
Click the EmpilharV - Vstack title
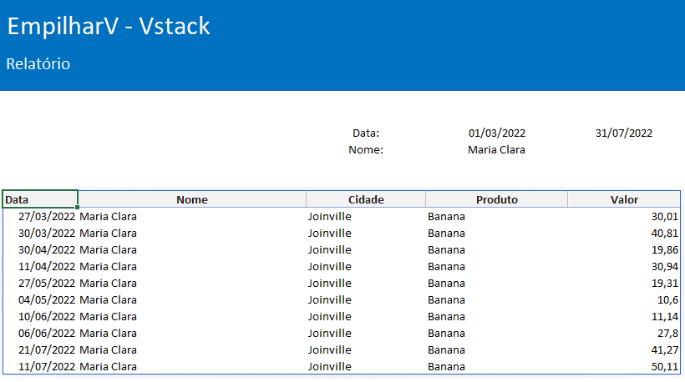click(109, 26)
